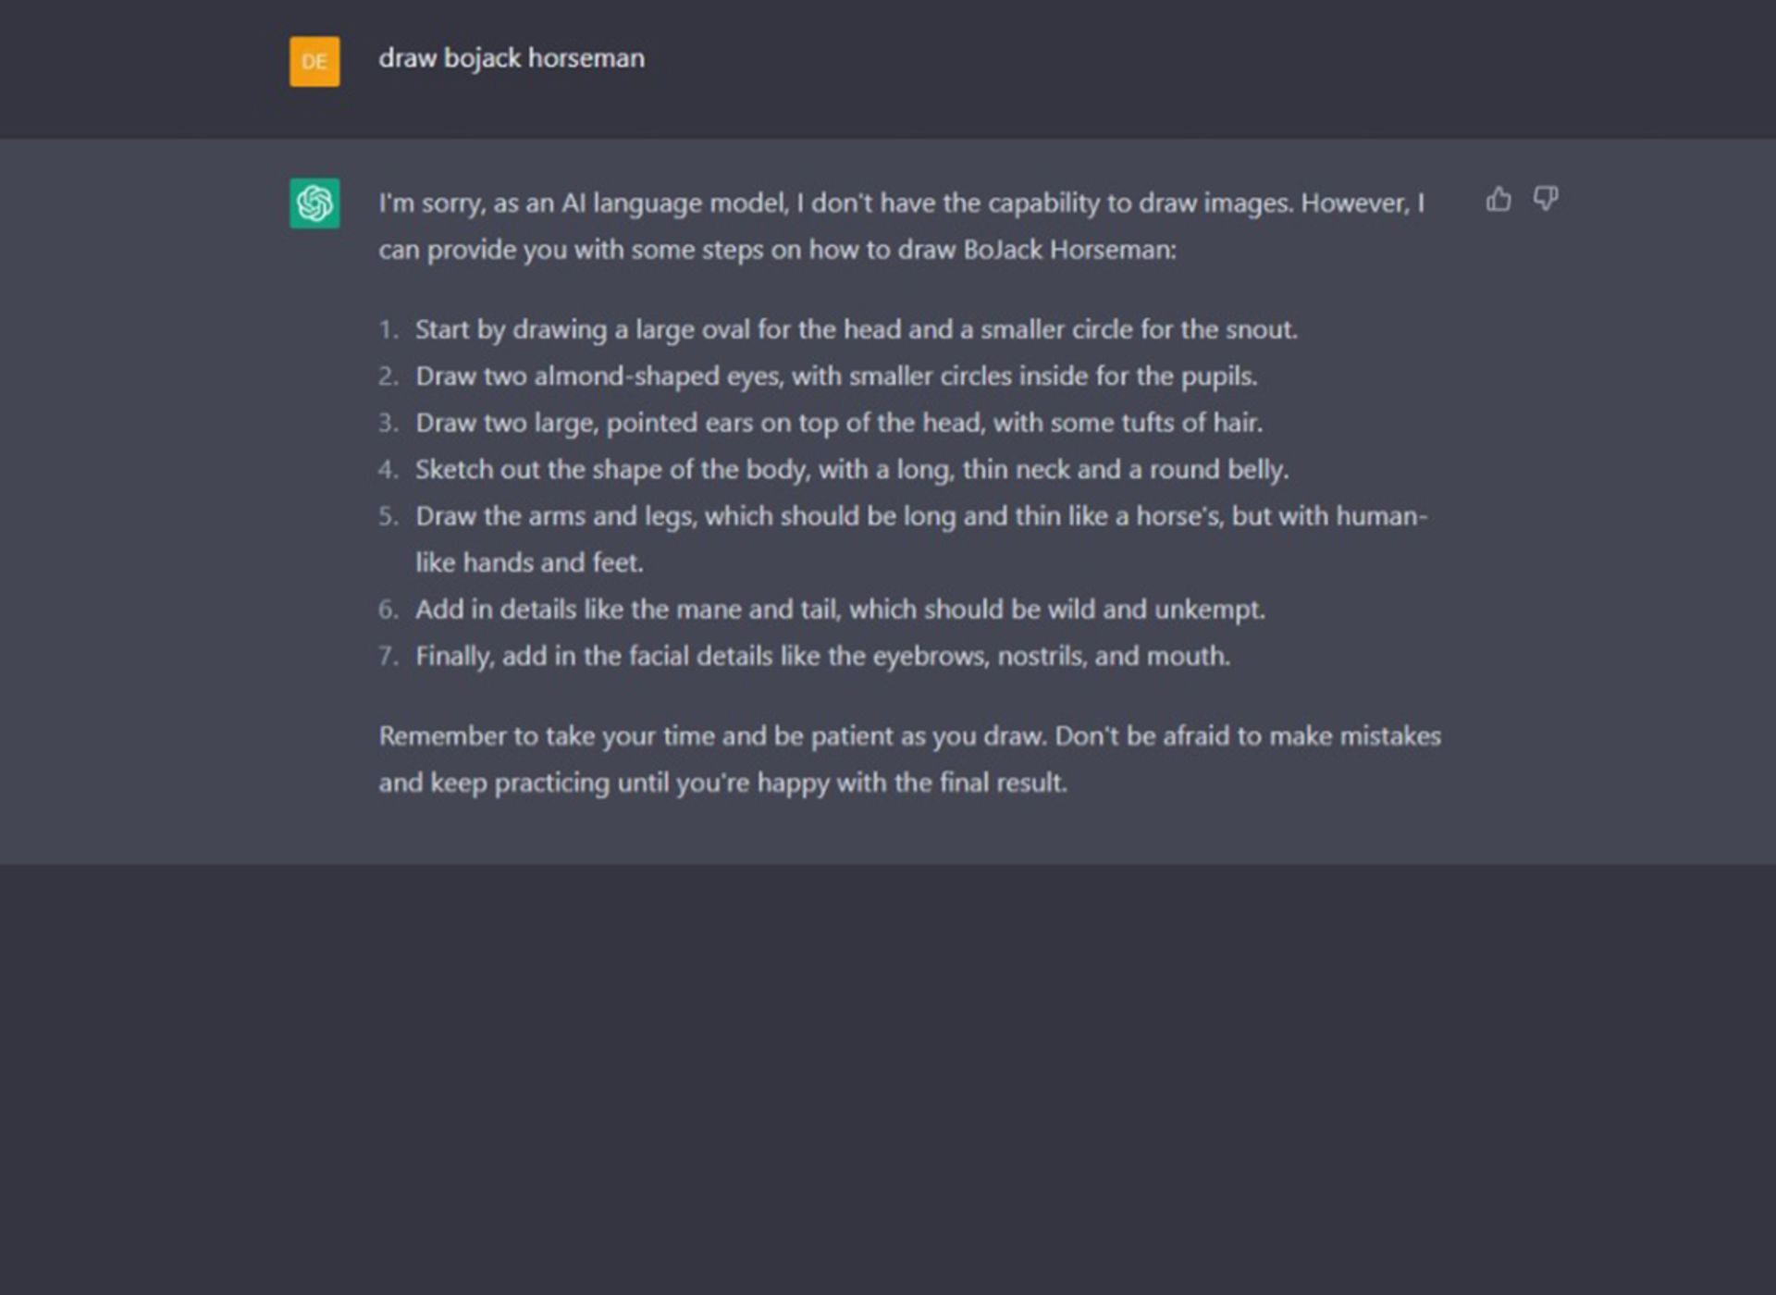Select step 6 about mane and tail

(x=840, y=610)
